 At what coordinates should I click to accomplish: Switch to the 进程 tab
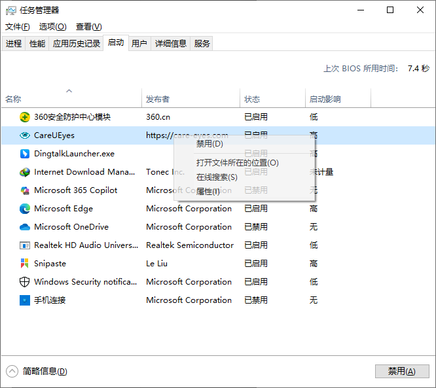[14, 43]
